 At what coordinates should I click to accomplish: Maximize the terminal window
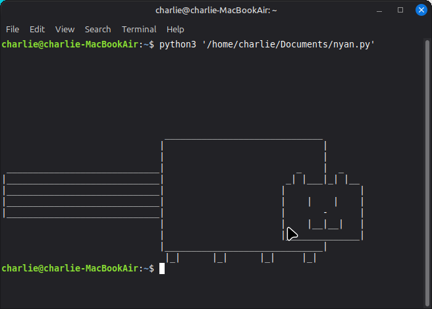pos(400,10)
